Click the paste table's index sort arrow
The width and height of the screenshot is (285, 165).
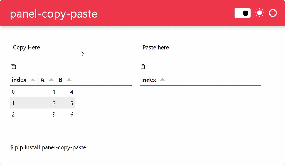pos(162,79)
